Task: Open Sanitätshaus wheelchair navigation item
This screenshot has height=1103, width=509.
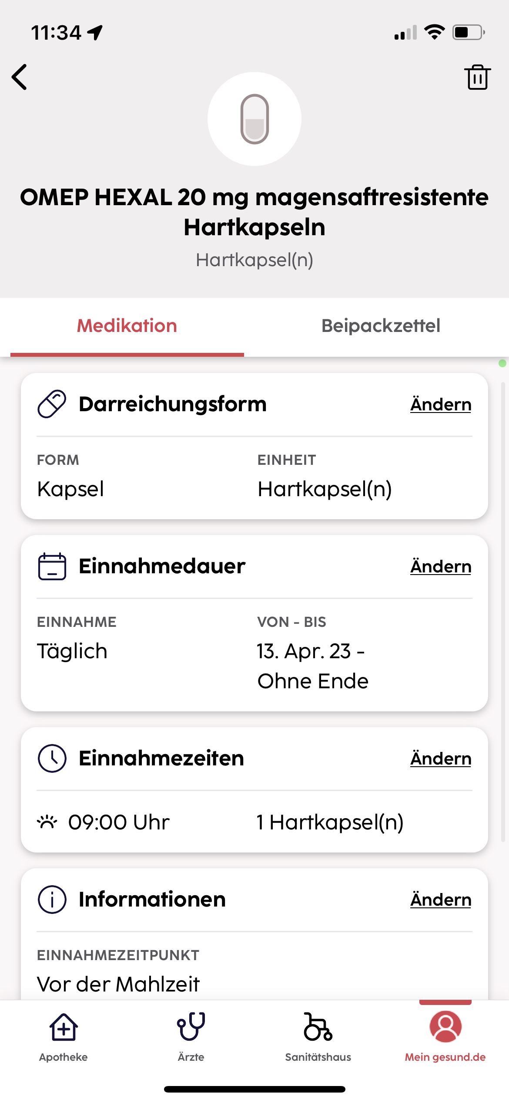Action: click(318, 1037)
